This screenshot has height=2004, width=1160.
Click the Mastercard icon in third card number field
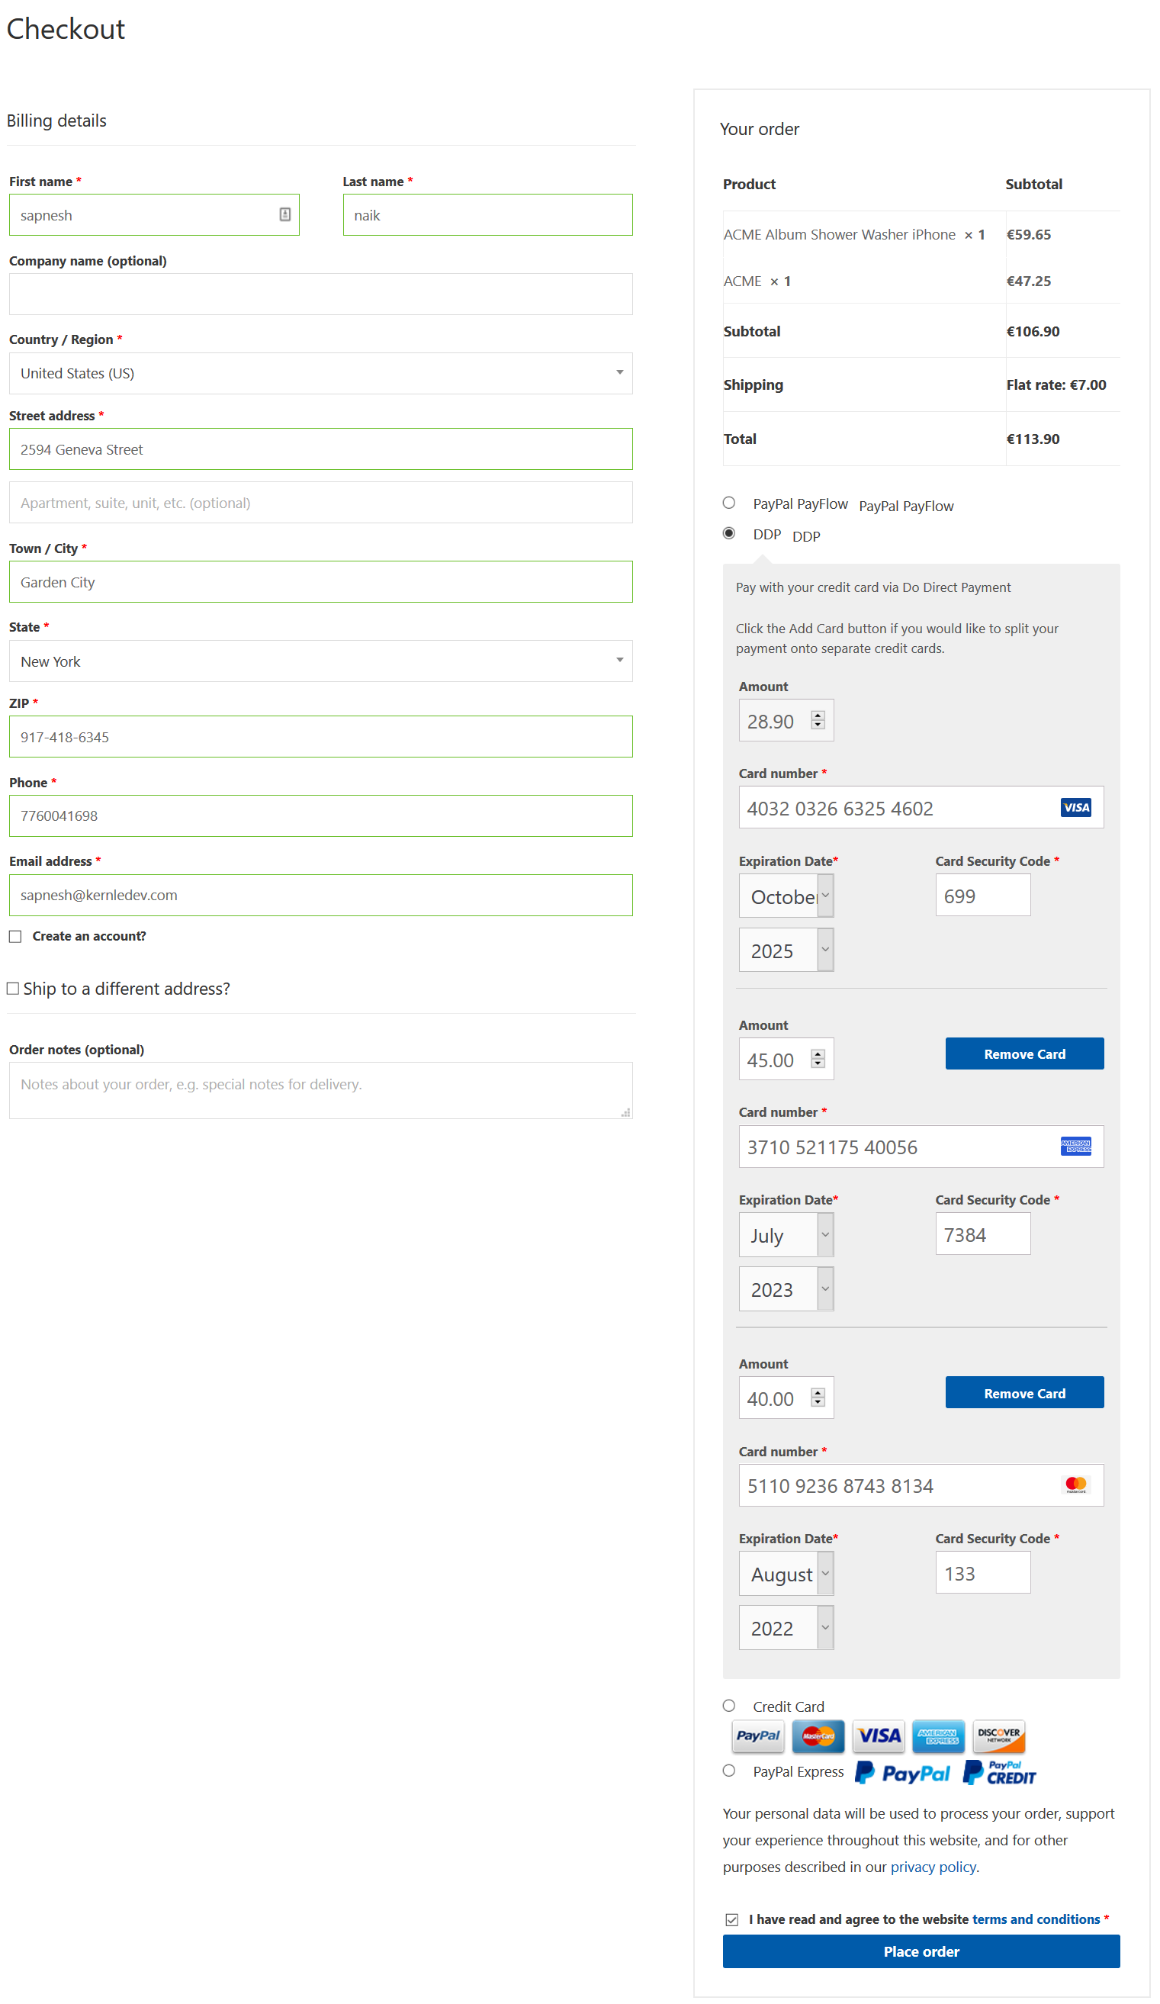pyautogui.click(x=1075, y=1485)
